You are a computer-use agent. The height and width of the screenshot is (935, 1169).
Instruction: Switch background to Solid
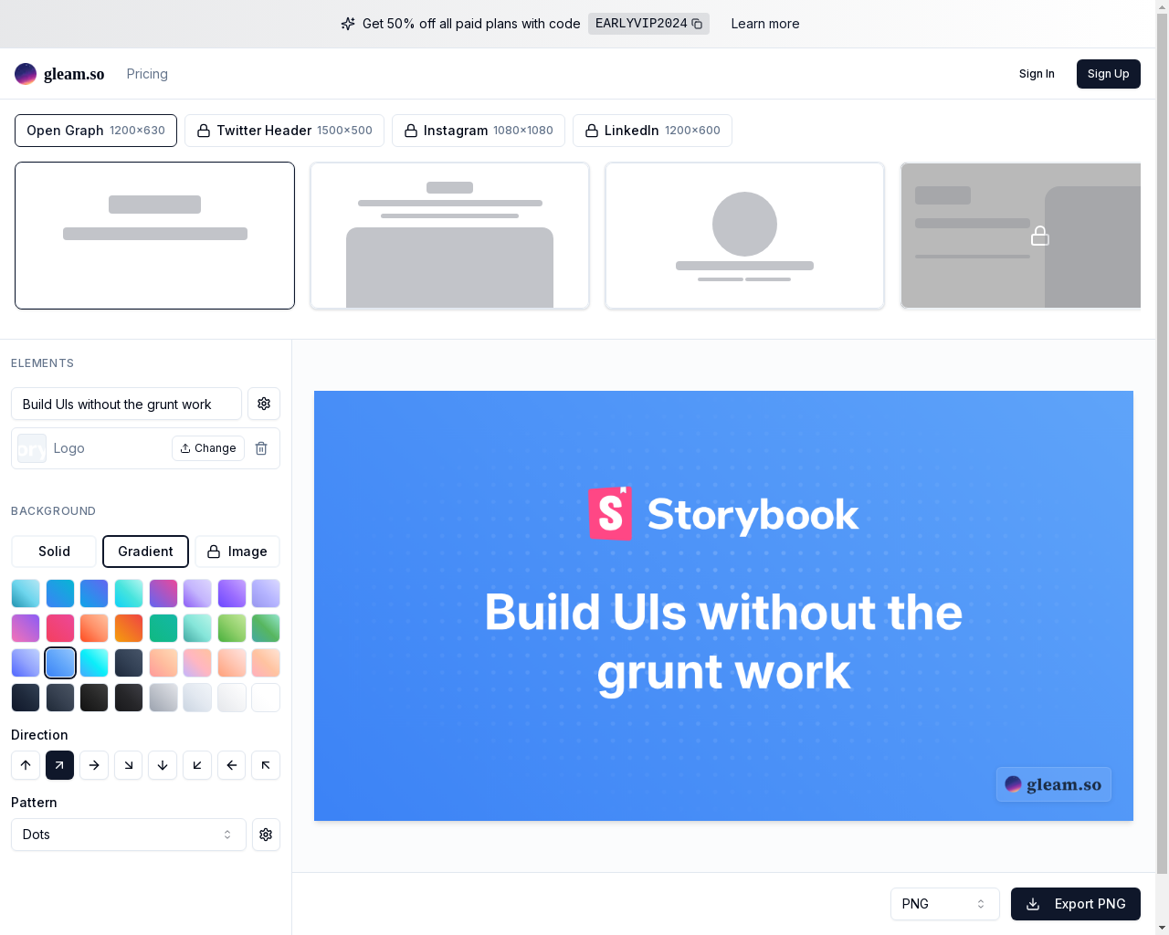54,552
